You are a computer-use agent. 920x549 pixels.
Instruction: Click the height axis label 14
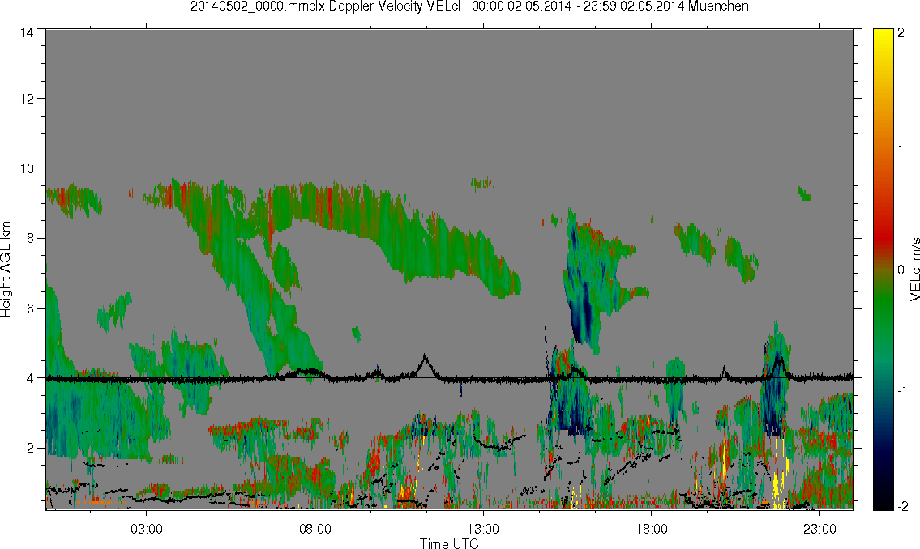25,33
